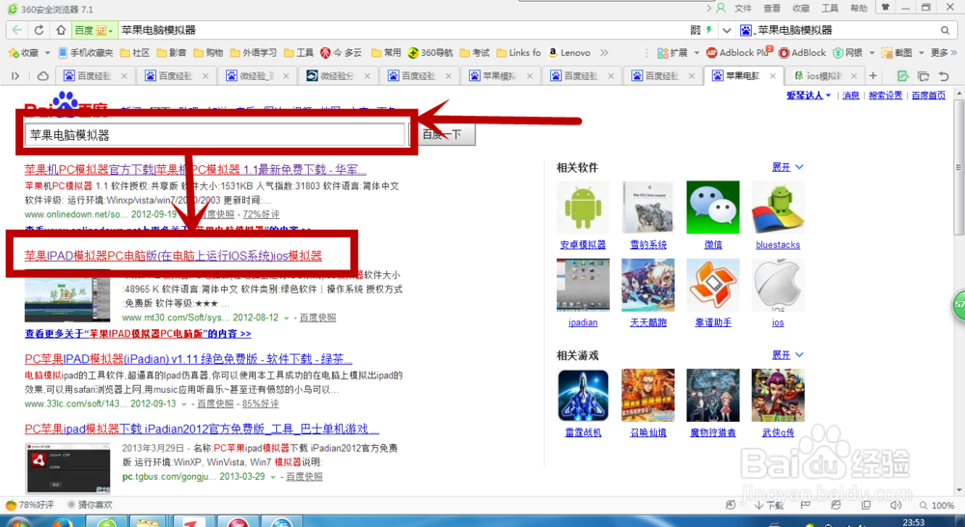Open result PC苹果ipad模拟器下载 iPadian2012
This screenshot has height=527, width=965.
click(202, 429)
